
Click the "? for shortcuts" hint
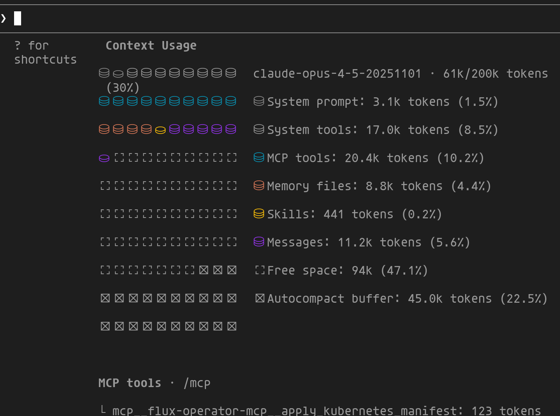(x=45, y=52)
